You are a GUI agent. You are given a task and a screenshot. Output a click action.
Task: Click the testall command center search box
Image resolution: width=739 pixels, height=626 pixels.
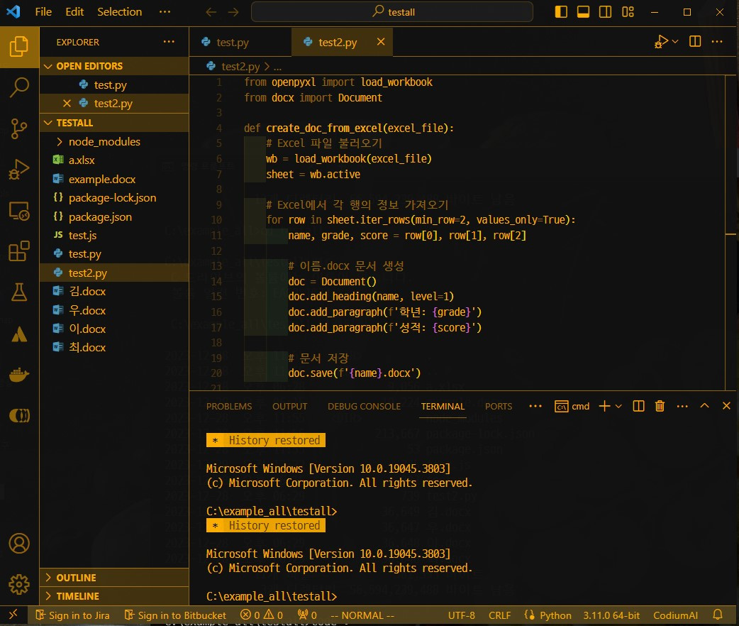[392, 12]
